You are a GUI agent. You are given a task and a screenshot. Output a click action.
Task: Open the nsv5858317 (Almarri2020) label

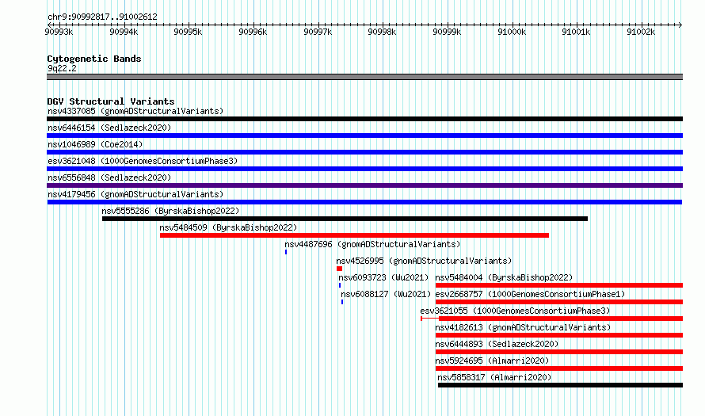494,377
